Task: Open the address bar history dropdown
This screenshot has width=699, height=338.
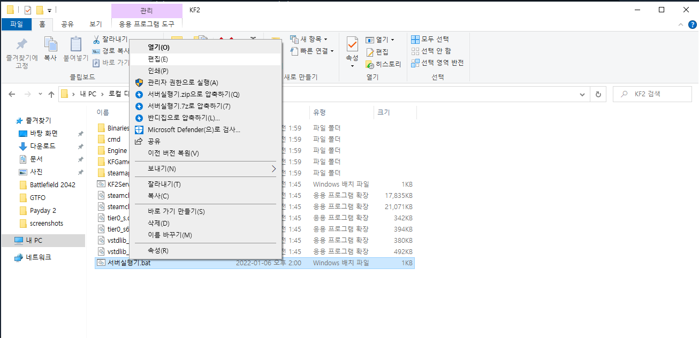Action: coord(582,94)
